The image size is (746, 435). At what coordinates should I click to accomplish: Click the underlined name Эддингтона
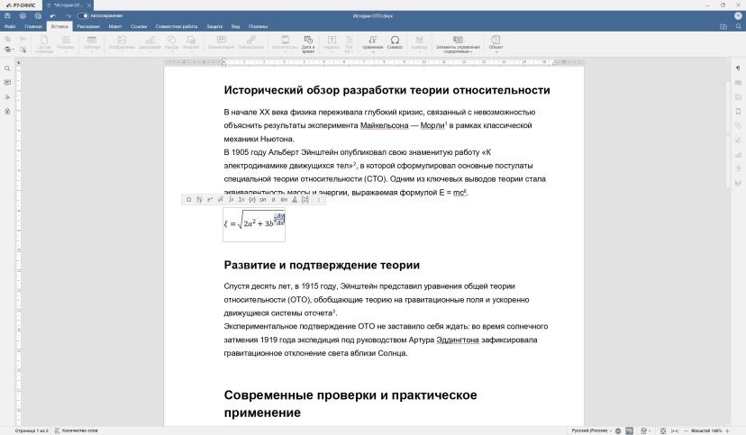(457, 340)
